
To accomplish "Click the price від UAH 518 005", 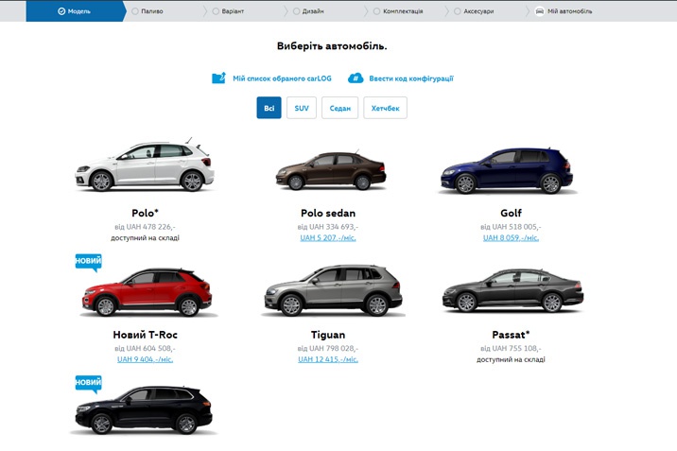I will click(x=511, y=227).
